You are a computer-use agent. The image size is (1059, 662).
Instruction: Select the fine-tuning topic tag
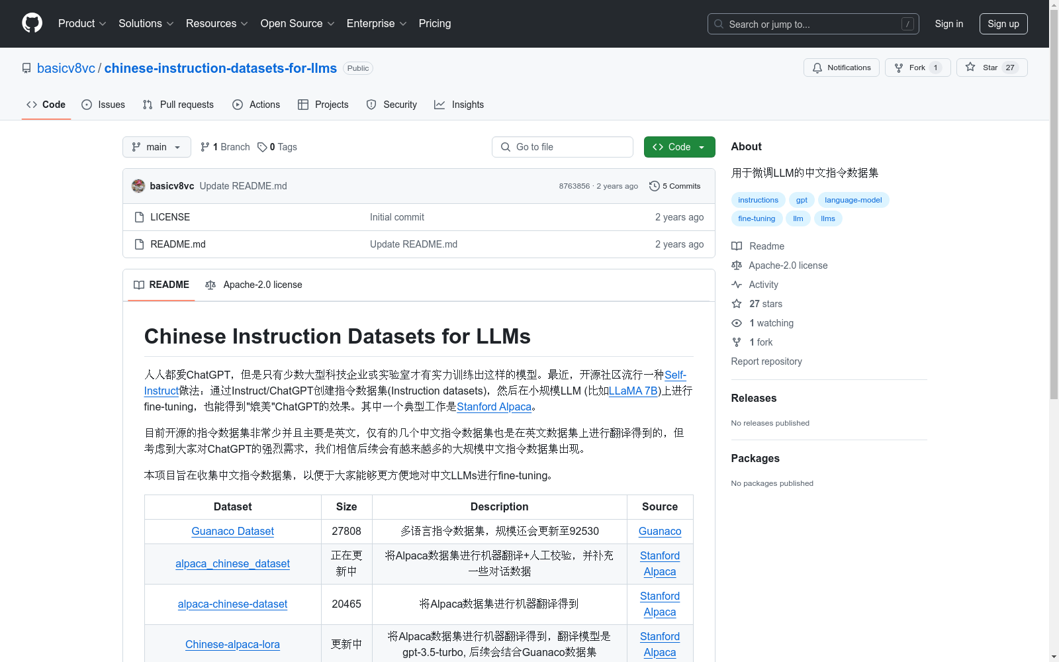click(757, 218)
